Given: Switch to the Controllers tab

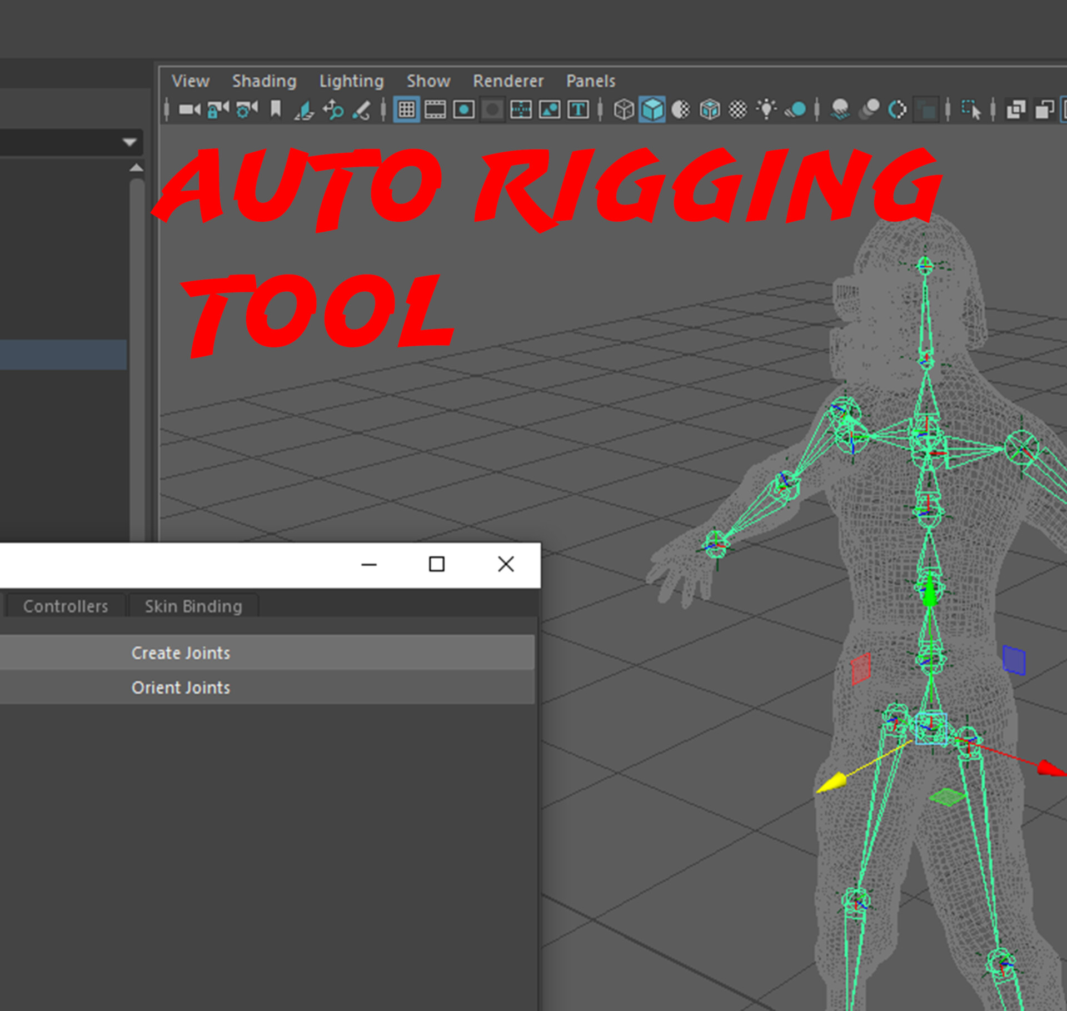Looking at the screenshot, I should pos(64,606).
